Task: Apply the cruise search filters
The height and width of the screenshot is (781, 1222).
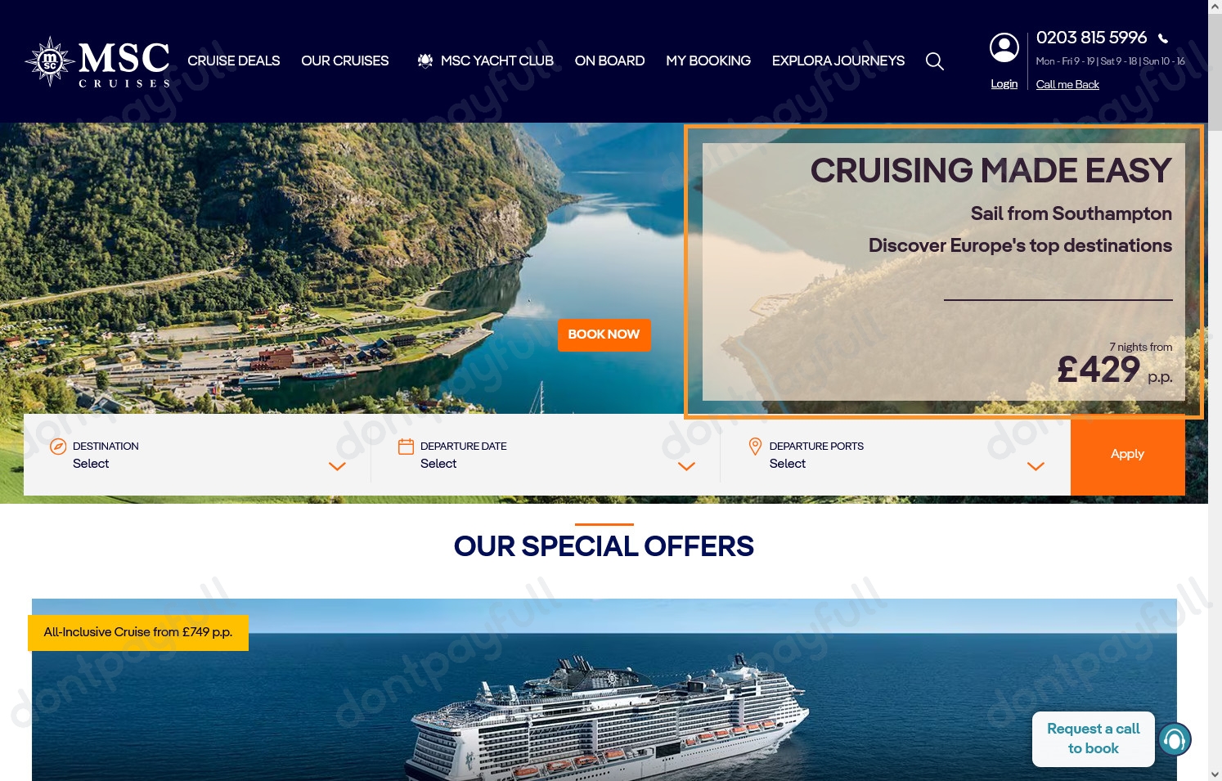Action: coord(1127,455)
